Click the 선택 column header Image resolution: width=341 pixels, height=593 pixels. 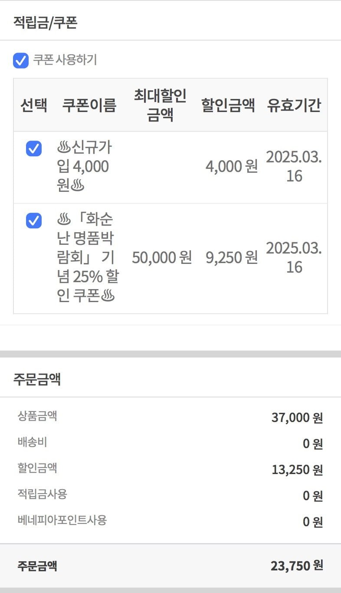34,105
